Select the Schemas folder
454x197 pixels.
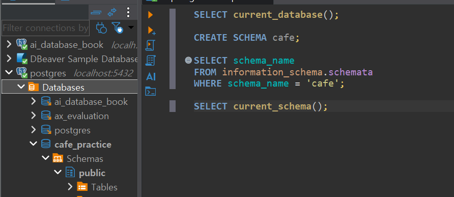click(x=78, y=159)
